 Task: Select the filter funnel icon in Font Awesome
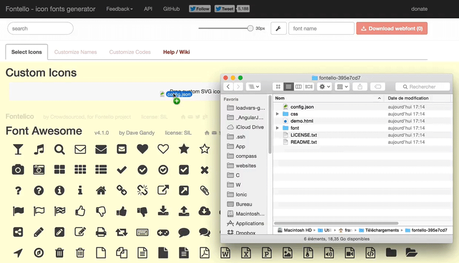pos(18,149)
